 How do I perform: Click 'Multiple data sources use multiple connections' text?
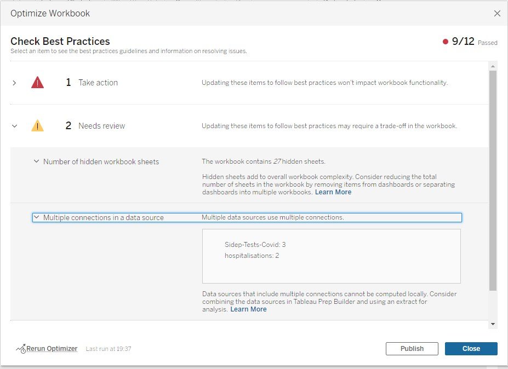pyautogui.click(x=273, y=217)
